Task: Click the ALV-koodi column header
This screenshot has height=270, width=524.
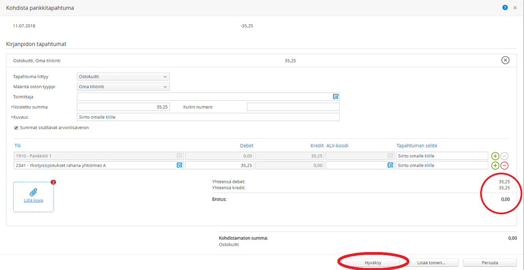Action: (x=337, y=146)
